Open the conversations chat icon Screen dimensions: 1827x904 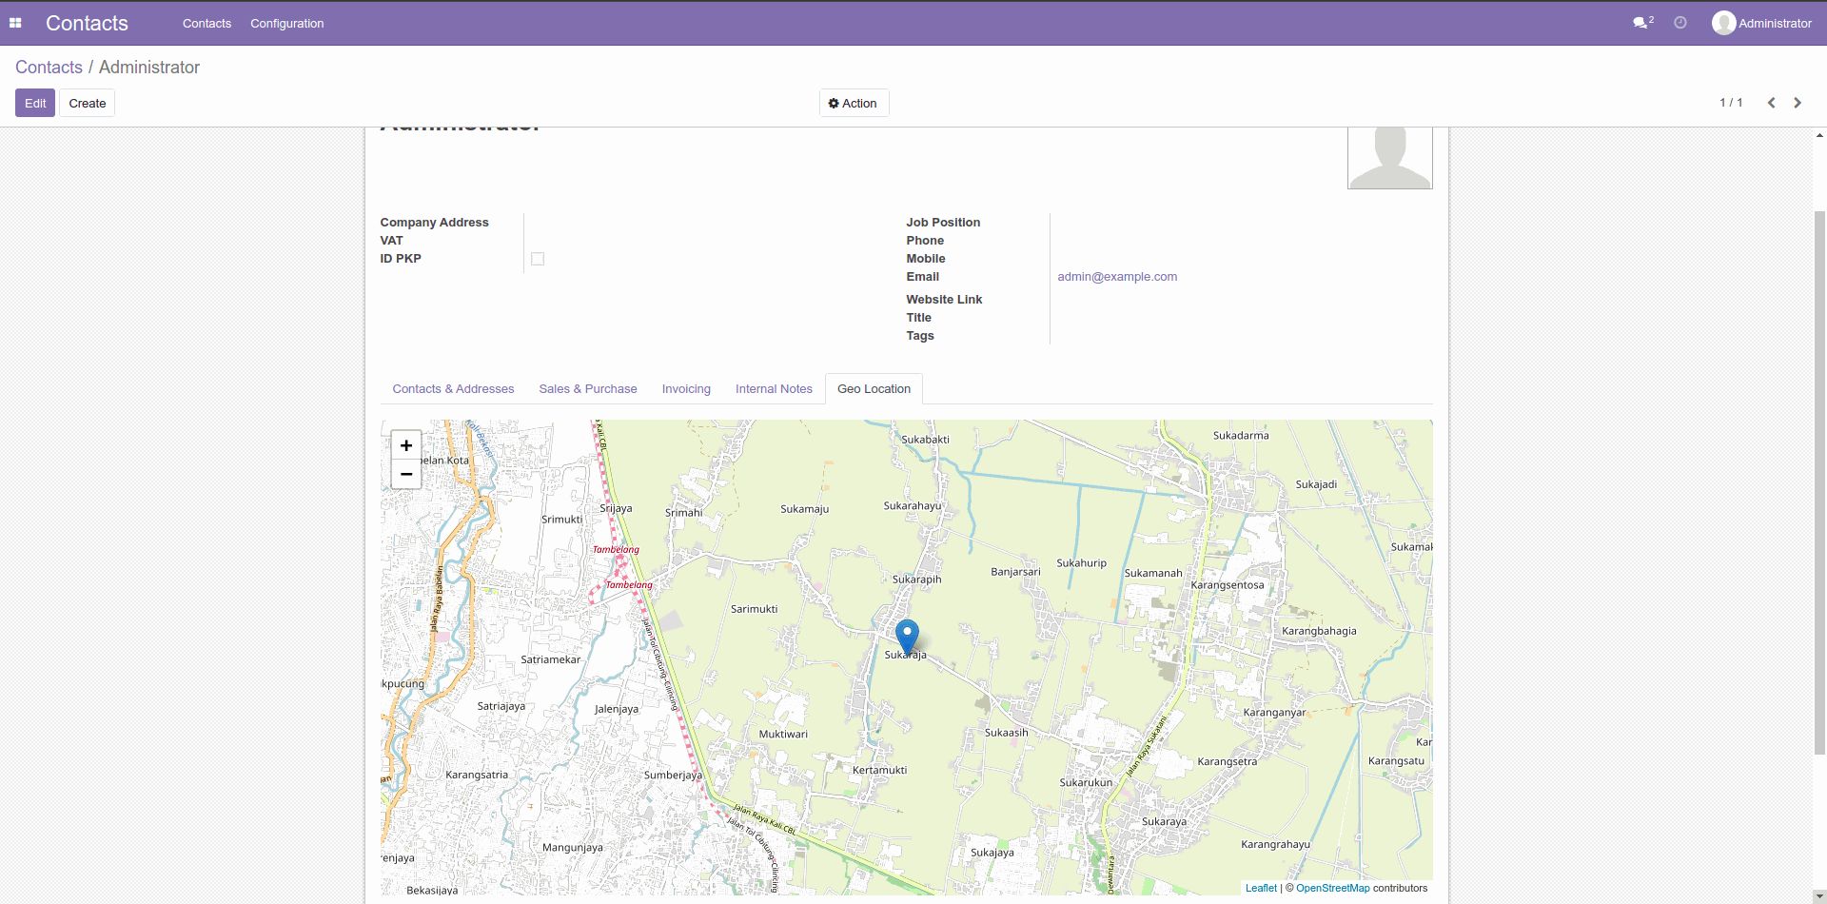(1640, 23)
